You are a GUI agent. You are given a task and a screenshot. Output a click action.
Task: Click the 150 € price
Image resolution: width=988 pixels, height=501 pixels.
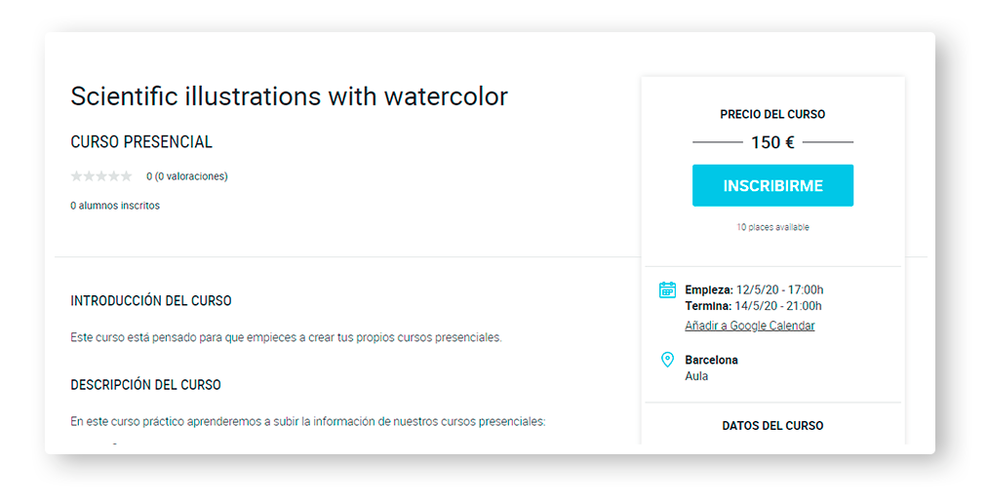(772, 143)
